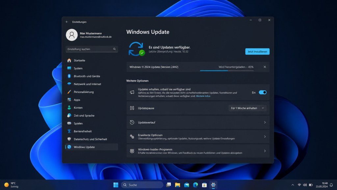Open the Windows Start menu
This screenshot has height=190, width=337.
[116, 185]
